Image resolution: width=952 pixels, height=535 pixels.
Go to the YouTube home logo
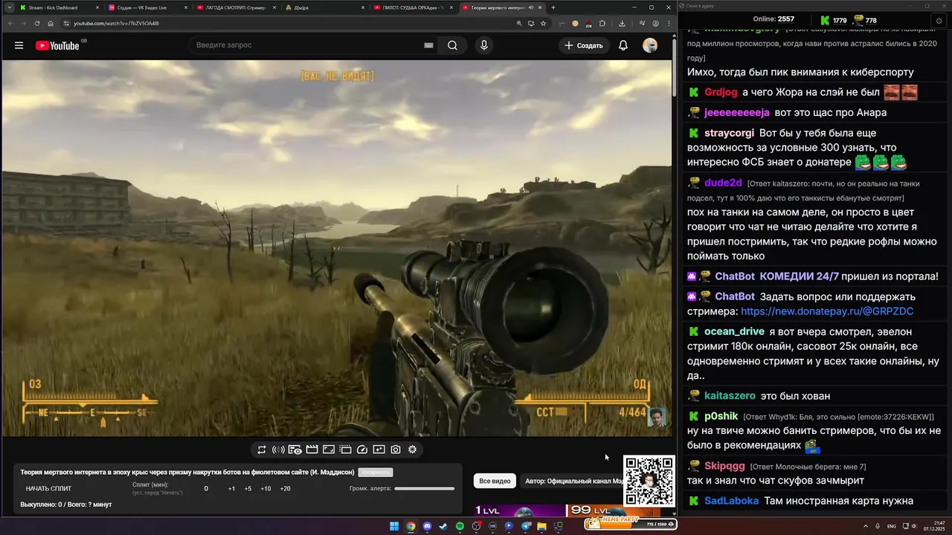click(x=57, y=45)
